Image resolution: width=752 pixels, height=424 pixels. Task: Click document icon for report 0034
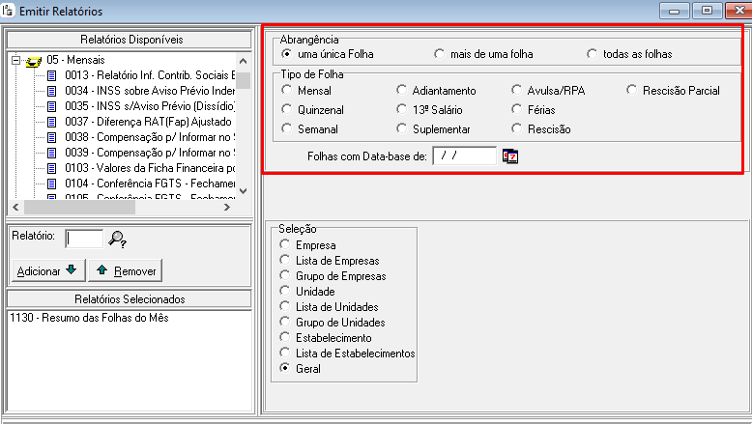tap(53, 91)
